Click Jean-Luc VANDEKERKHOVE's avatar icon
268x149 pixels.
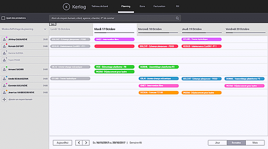pyautogui.click(x=4, y=92)
